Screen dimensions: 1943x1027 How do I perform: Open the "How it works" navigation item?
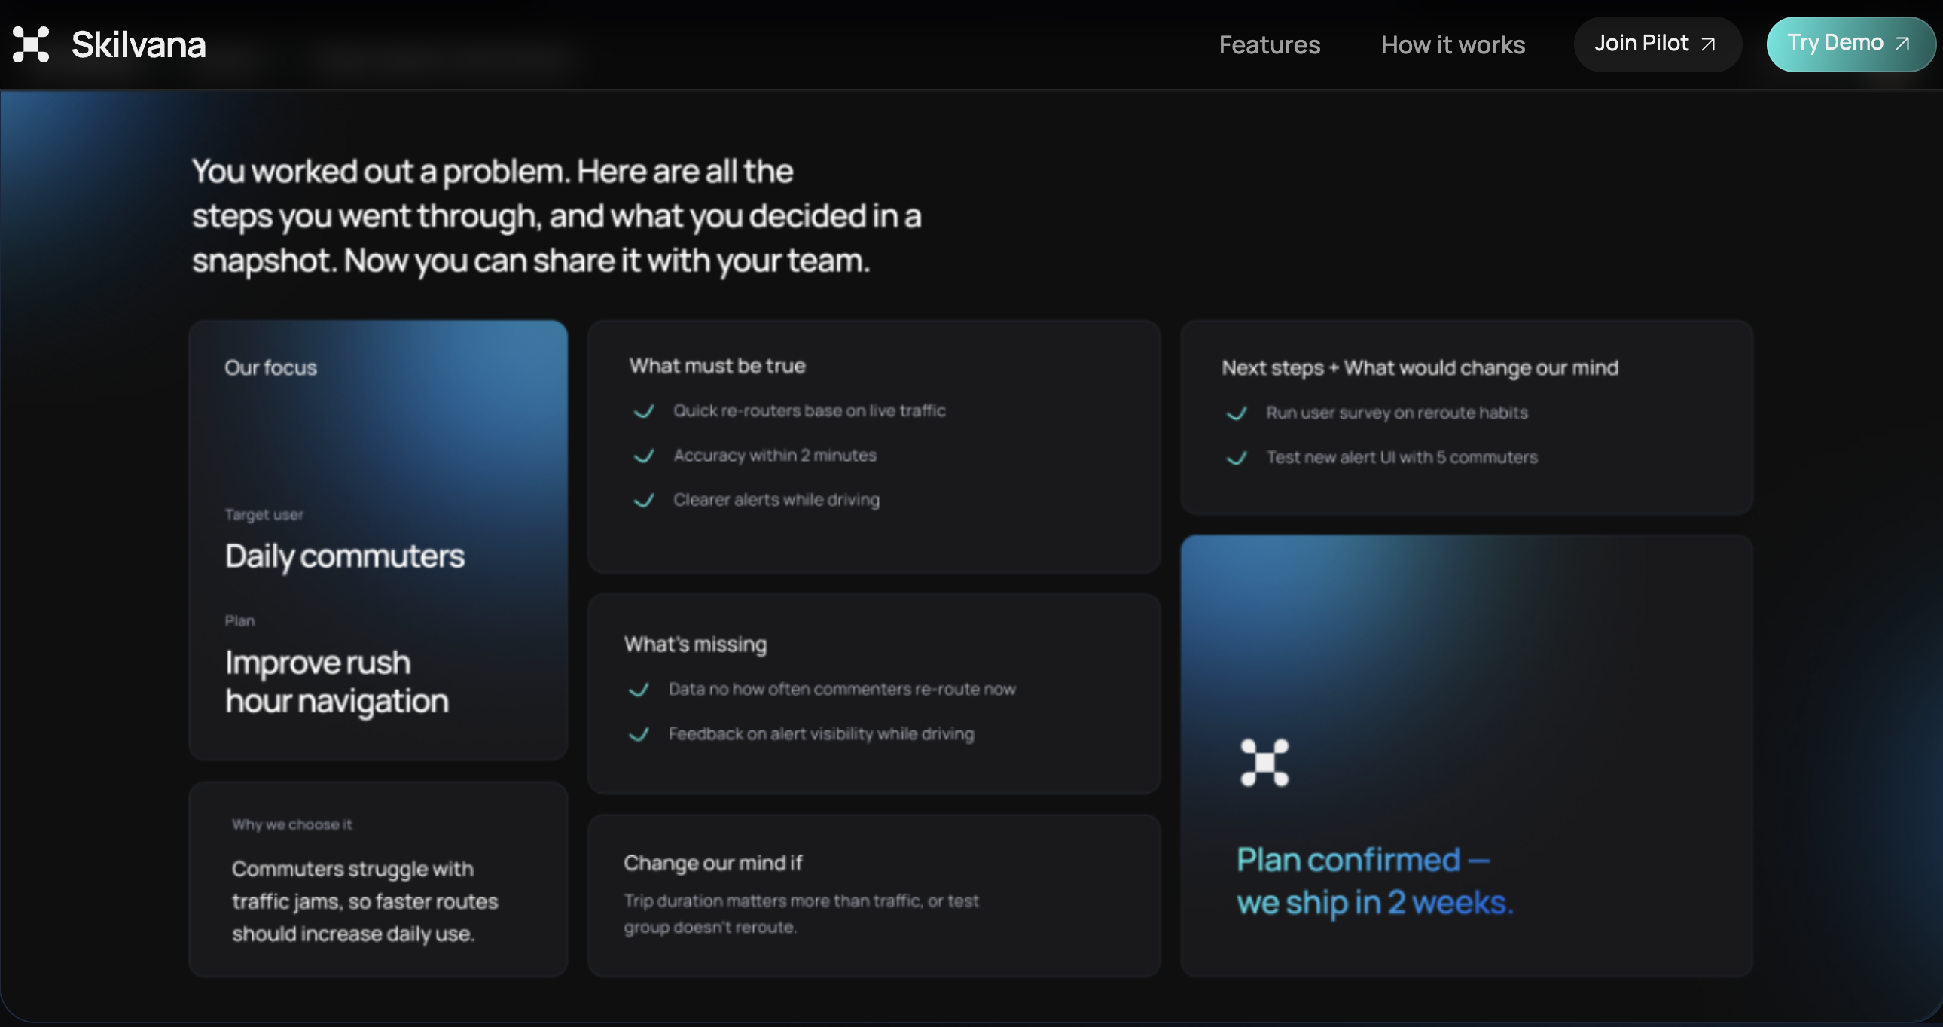1453,45
